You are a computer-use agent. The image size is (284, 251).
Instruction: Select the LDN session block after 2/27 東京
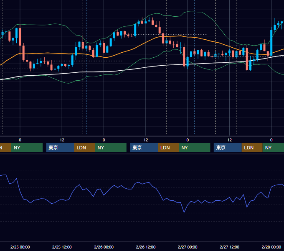point(252,148)
